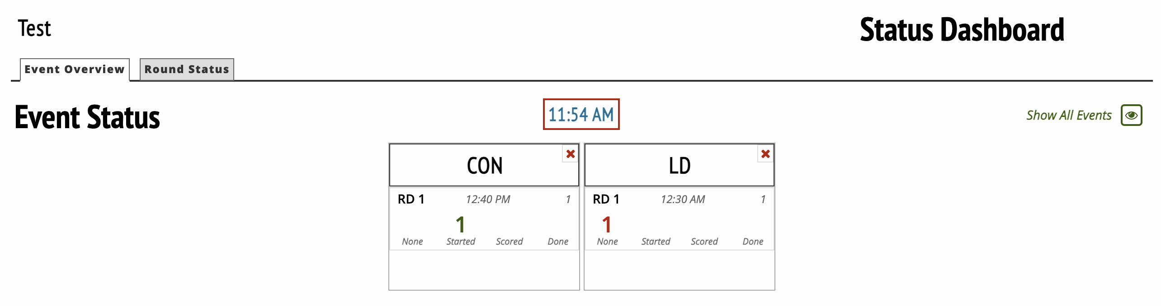Click the 12:40 PM start time in CON
Viewport: 1161px width, 306px height.
(488, 199)
